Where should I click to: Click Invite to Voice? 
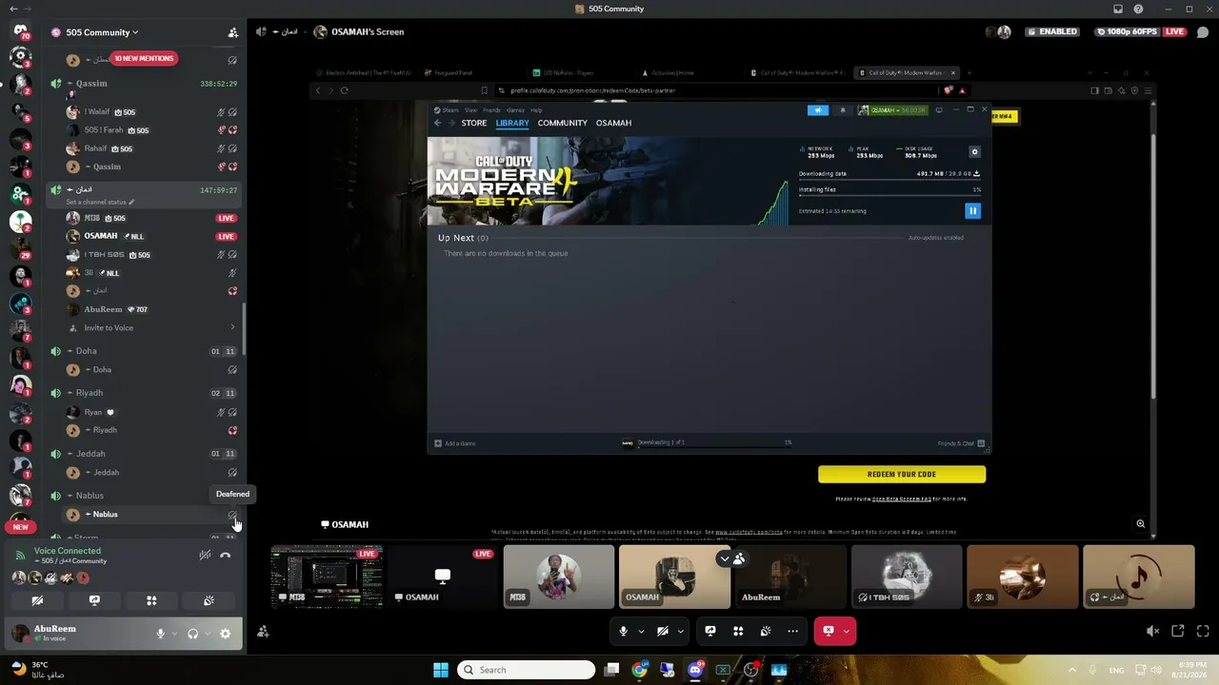click(x=146, y=328)
